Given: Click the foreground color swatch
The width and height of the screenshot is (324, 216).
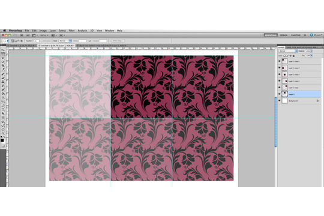Looking at the screenshot, I should [2, 140].
